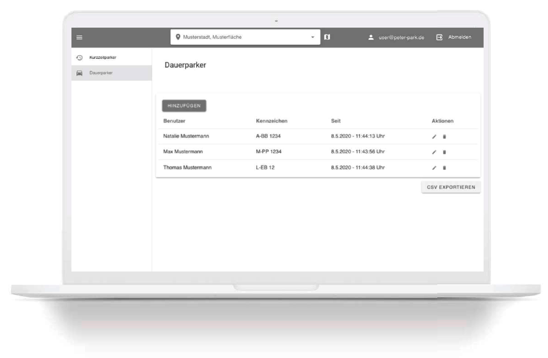Click the user account icon
This screenshot has height=358, width=548.
tap(371, 37)
